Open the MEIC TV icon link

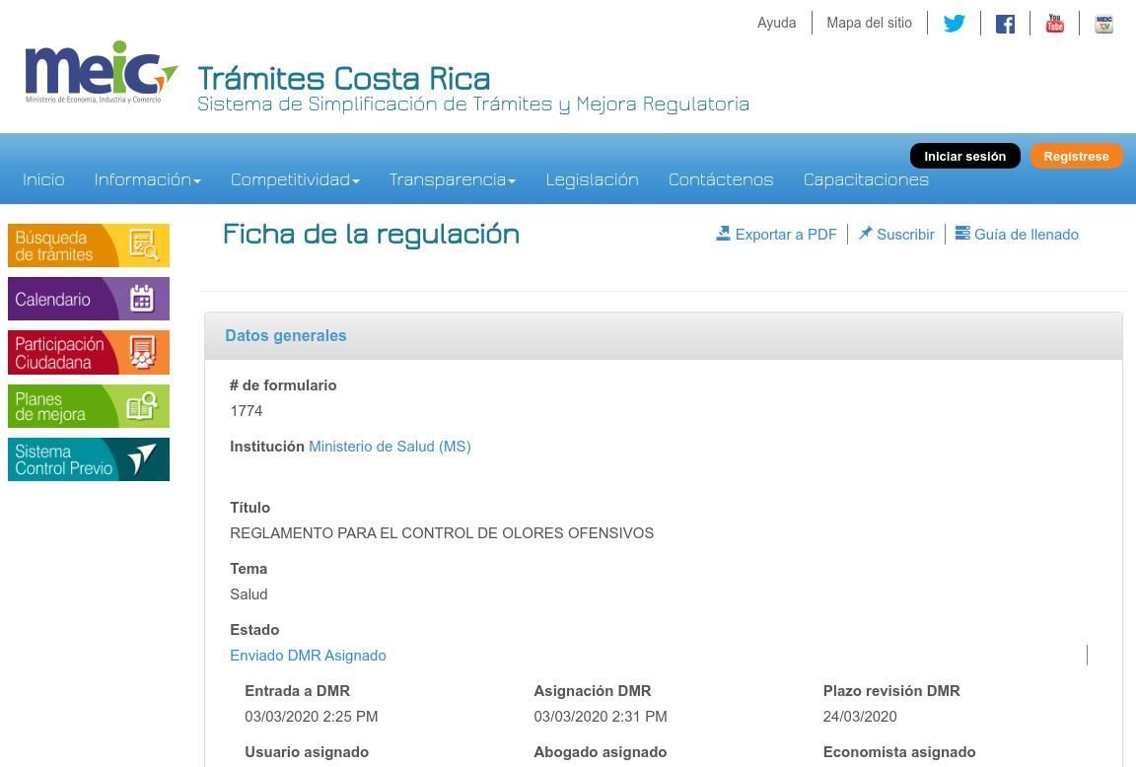1104,24
